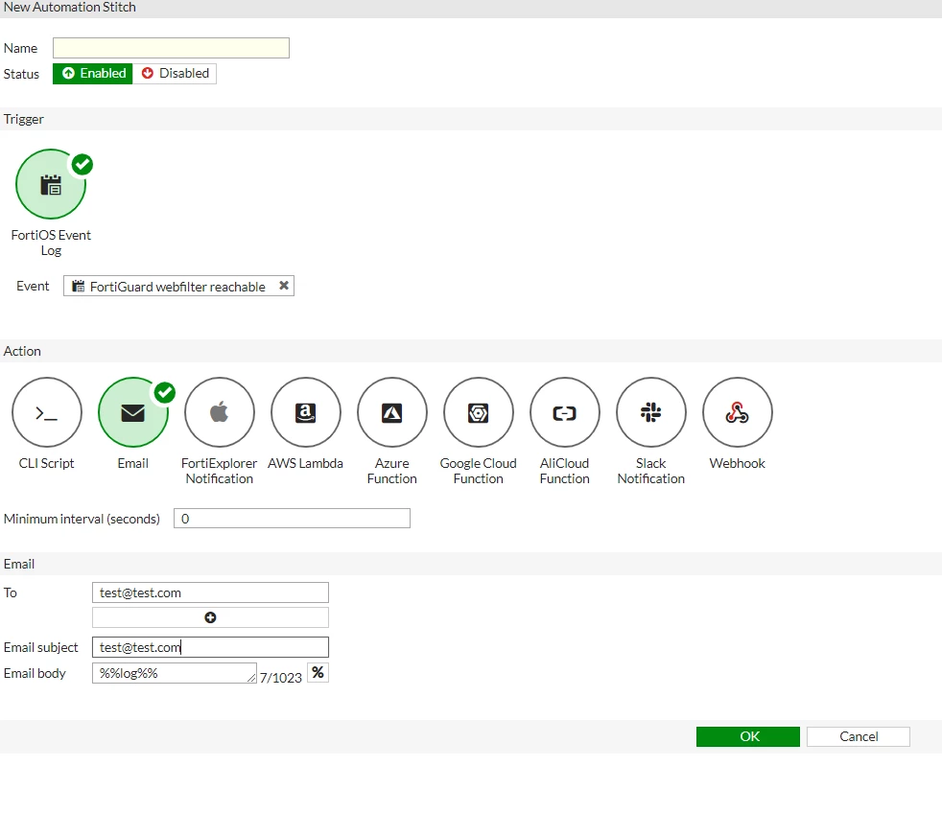The height and width of the screenshot is (836, 942).
Task: Click the Email section header
Action: pyautogui.click(x=471, y=564)
